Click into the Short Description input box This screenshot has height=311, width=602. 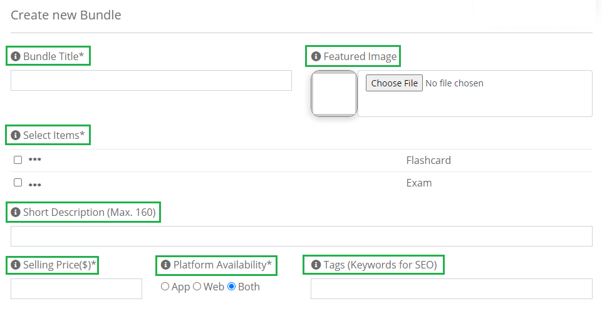(x=301, y=236)
